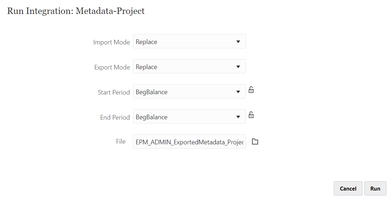Screen dimensions: 389x202
Task: Click the End Period label
Action: pyautogui.click(x=115, y=117)
